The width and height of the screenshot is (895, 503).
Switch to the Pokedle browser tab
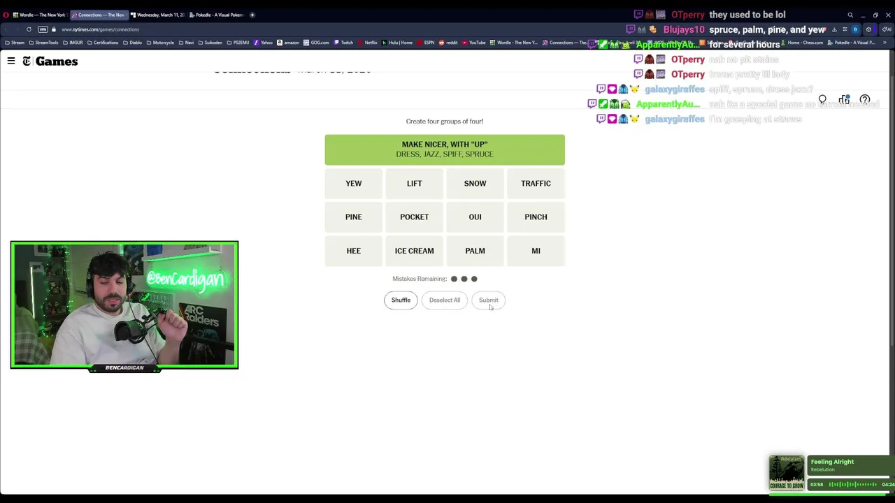215,15
